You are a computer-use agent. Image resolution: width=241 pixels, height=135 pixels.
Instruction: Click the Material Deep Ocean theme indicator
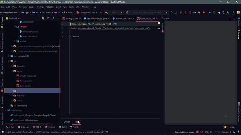(185, 132)
